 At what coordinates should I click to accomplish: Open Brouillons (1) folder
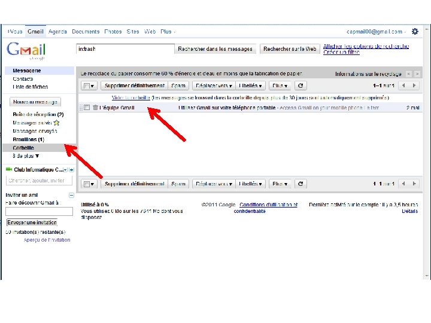click(x=28, y=139)
